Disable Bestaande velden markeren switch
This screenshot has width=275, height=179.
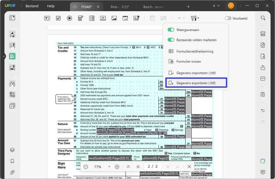(x=171, y=40)
